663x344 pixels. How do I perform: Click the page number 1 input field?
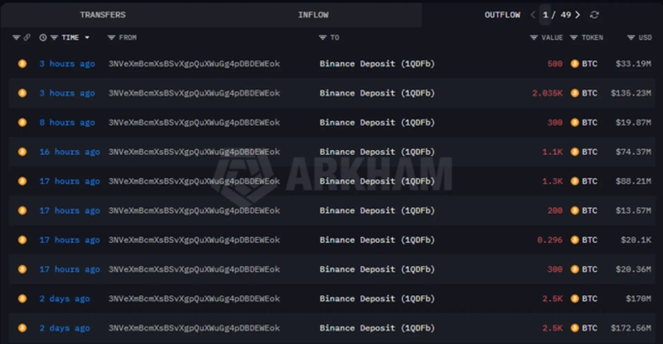[545, 15]
